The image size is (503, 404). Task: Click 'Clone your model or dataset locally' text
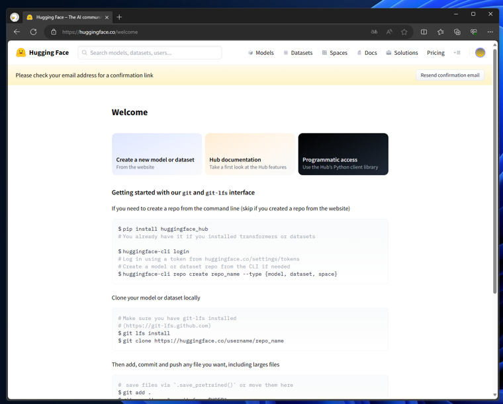tap(156, 298)
